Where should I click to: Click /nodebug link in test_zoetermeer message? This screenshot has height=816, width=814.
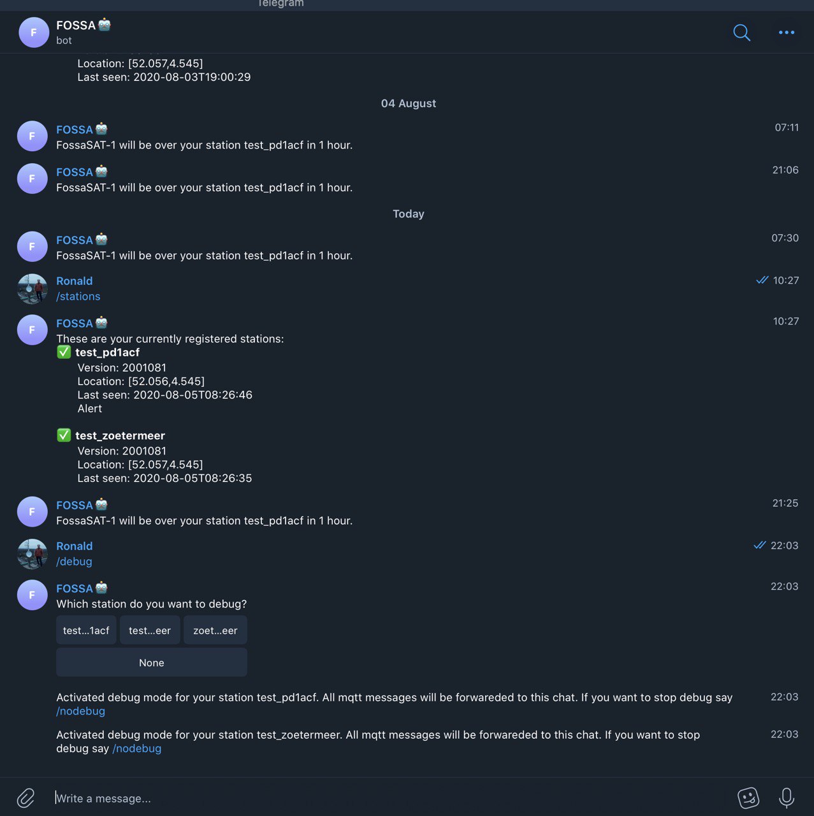coord(136,748)
